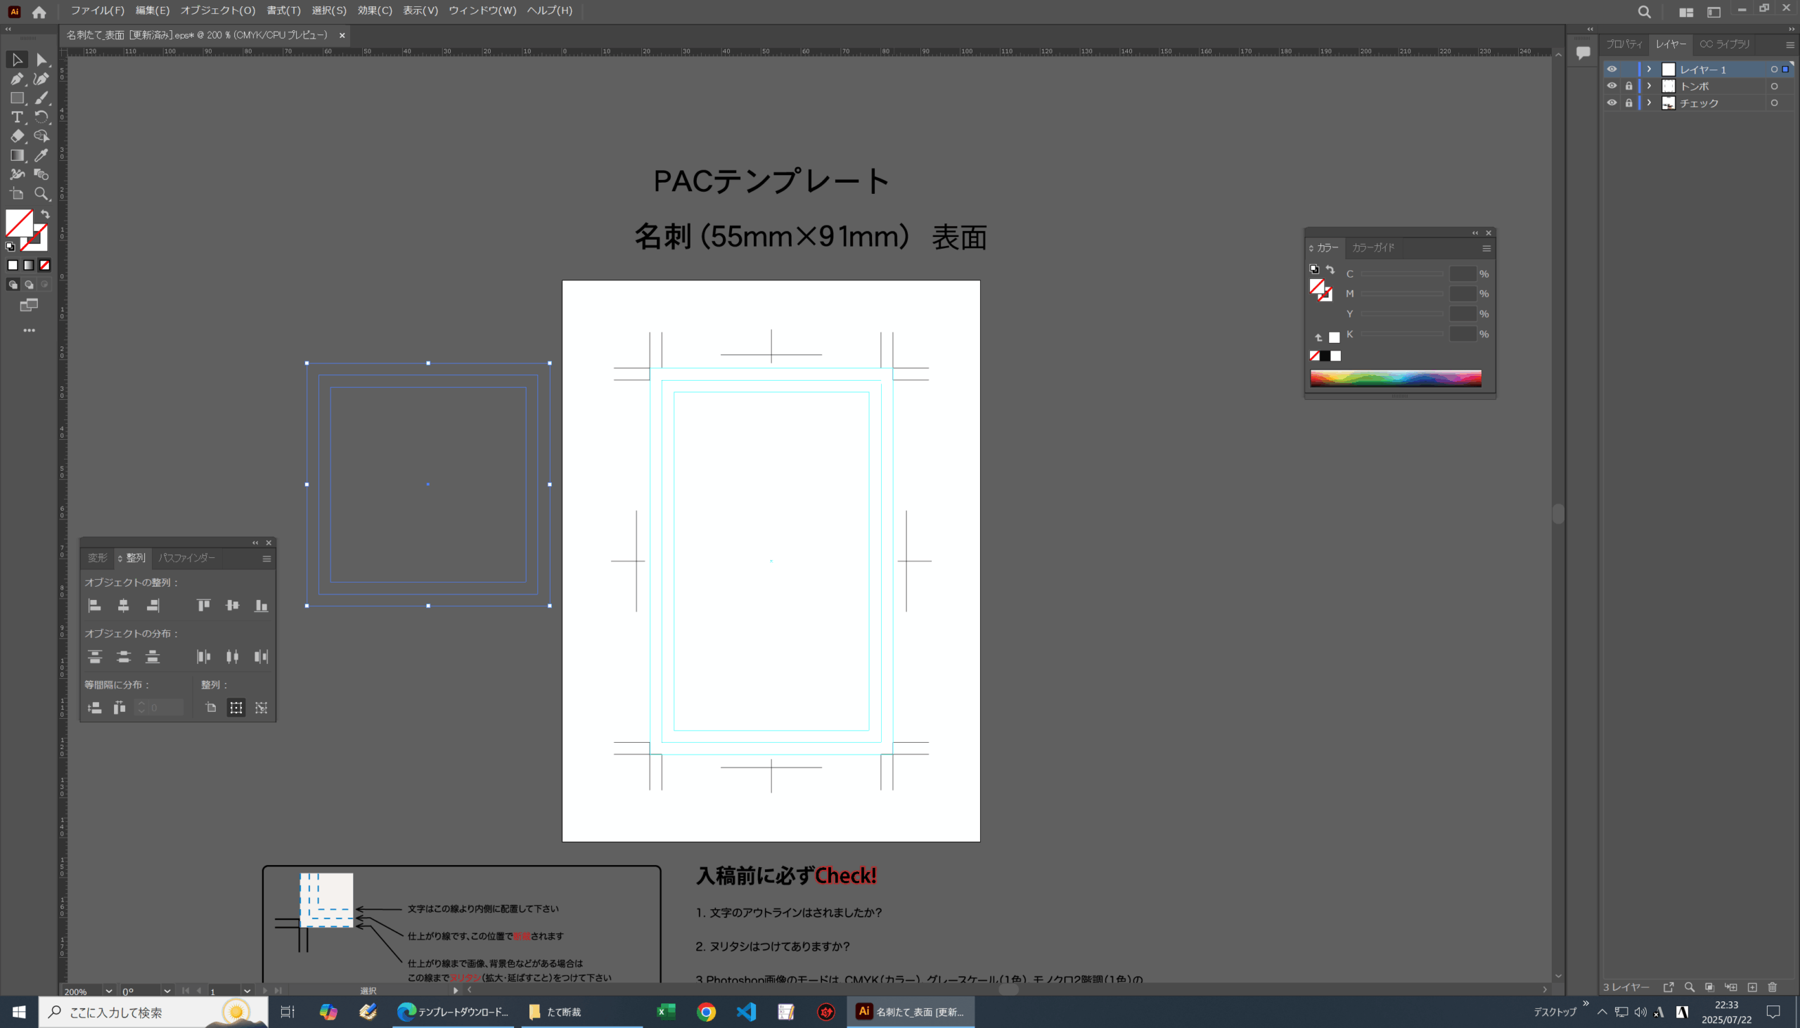Unlock the チェック layer
1800x1028 pixels.
click(1628, 103)
